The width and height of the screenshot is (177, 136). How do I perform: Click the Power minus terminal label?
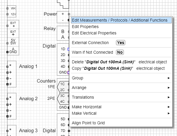(63, 20)
